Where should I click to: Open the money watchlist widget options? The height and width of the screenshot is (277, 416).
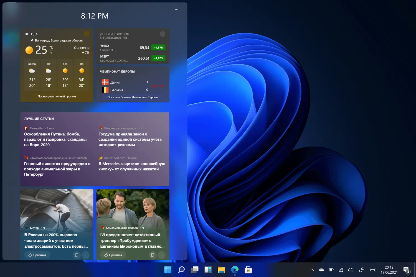[x=163, y=34]
